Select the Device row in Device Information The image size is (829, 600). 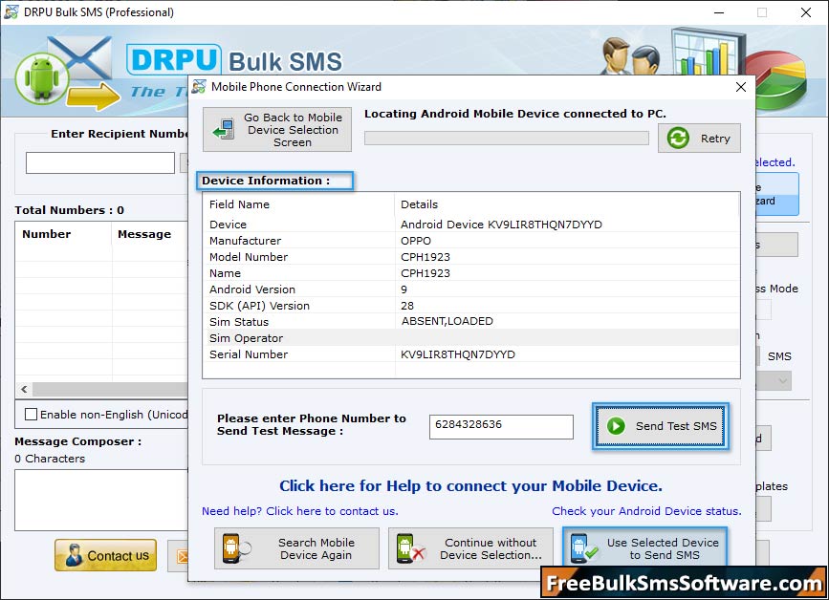470,225
